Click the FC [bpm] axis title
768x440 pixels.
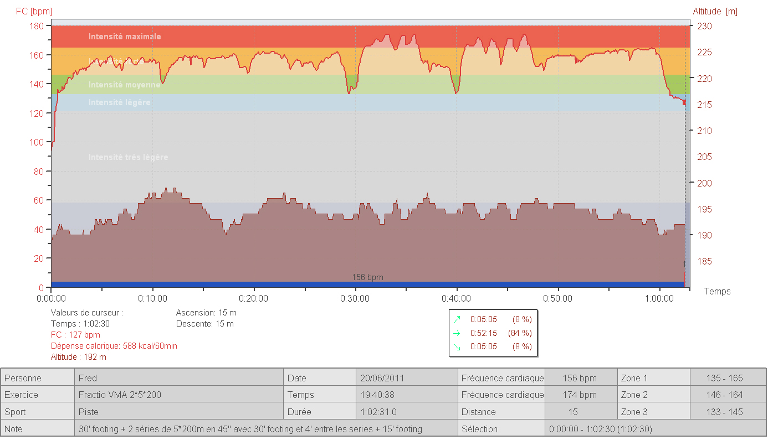tap(34, 12)
